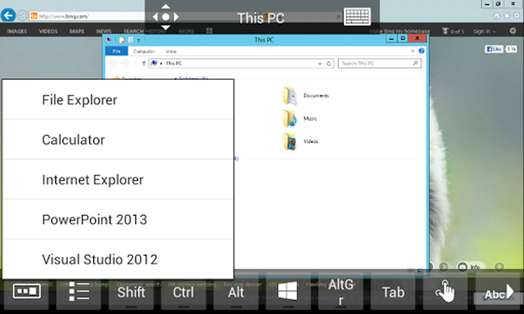The height and width of the screenshot is (314, 524).
Task: Toggle the apps list icon in bottom bar
Action: click(79, 291)
